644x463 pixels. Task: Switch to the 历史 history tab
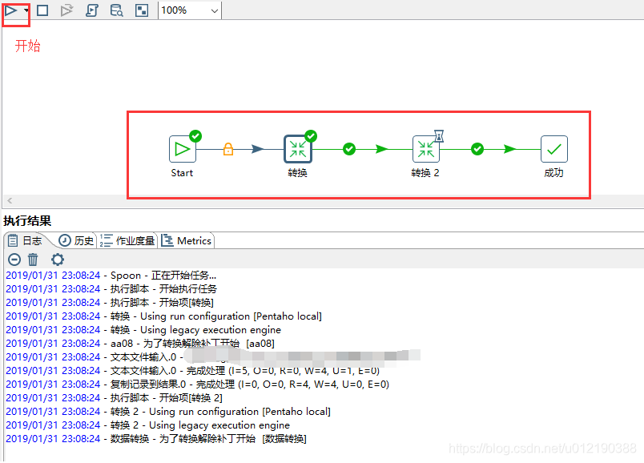(76, 241)
